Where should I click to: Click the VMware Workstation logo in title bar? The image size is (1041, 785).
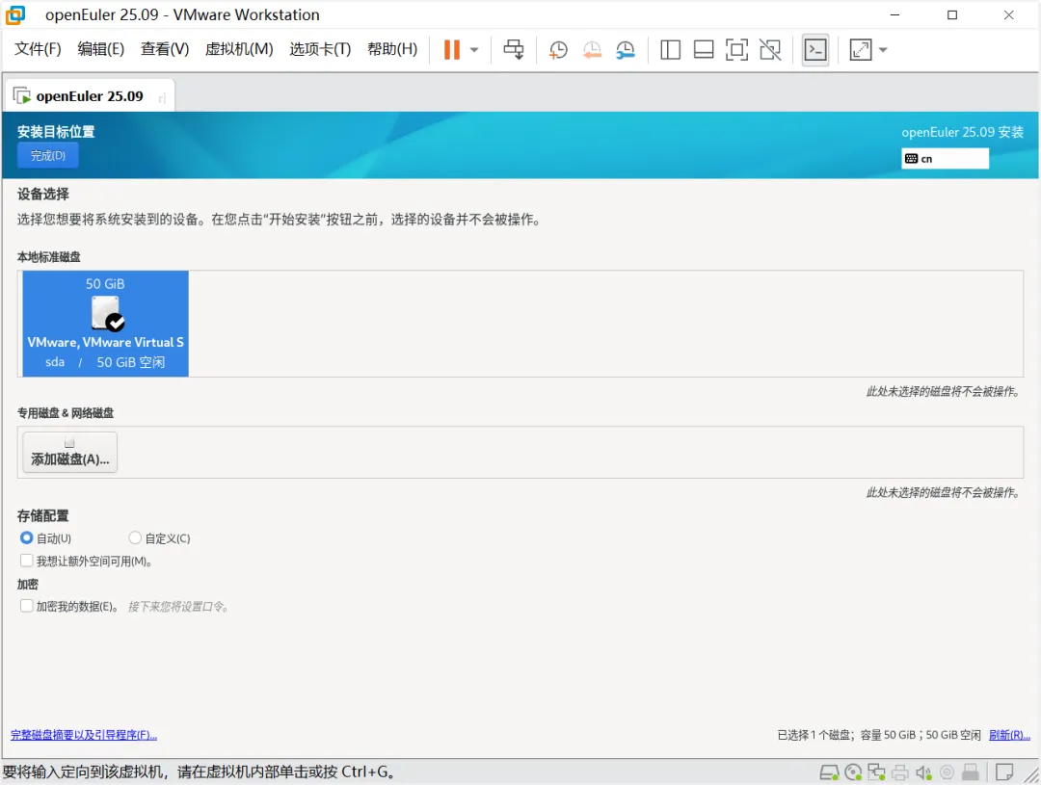click(x=15, y=14)
